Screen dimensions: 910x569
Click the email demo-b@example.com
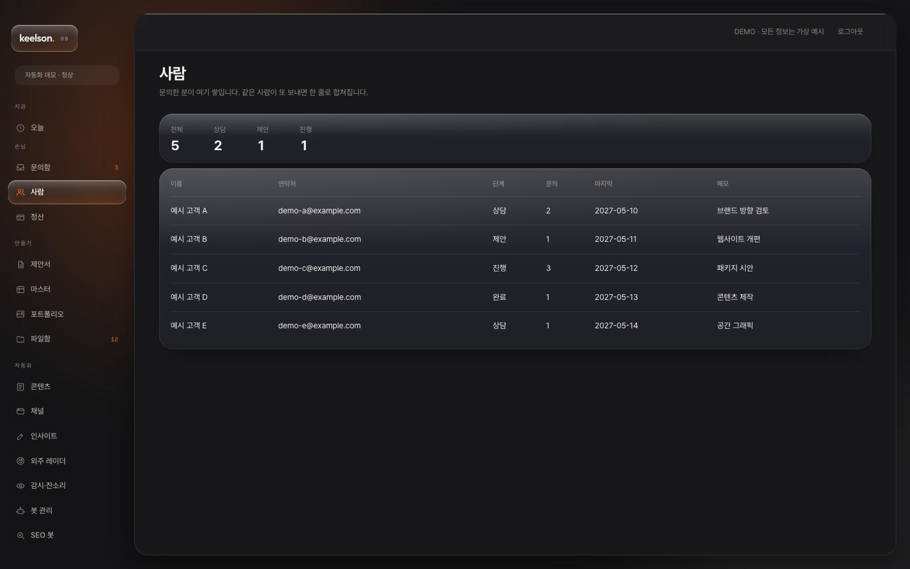(320, 240)
